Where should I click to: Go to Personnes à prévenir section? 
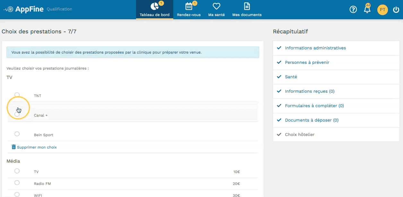307,63
